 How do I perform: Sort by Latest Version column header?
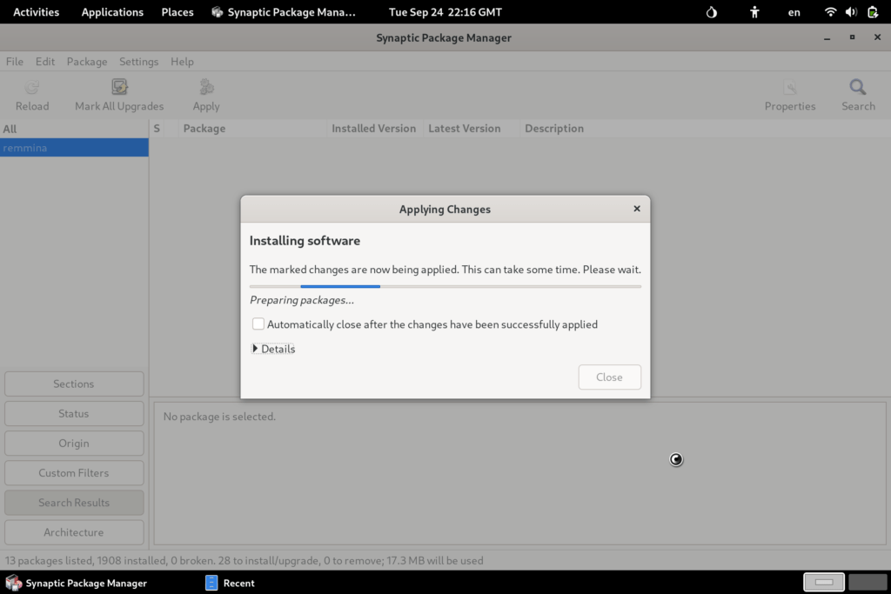471,129
